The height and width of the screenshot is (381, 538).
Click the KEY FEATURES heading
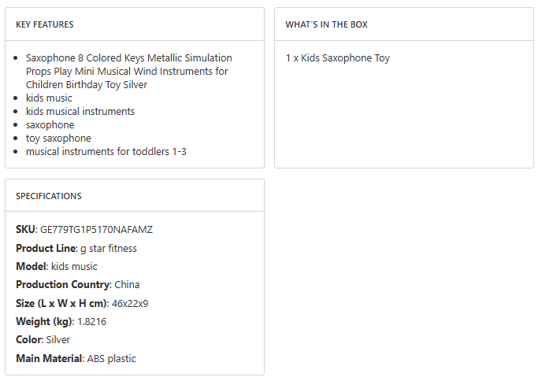[x=45, y=24]
